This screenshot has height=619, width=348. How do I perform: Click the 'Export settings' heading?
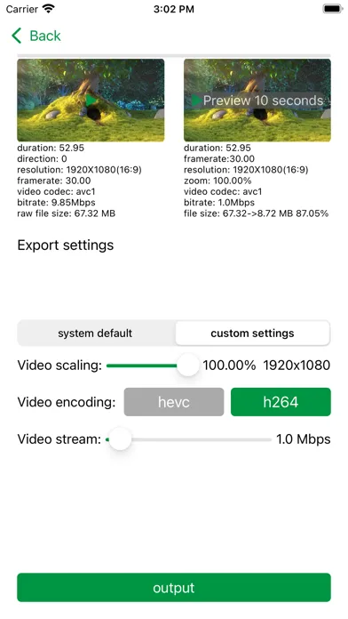click(x=66, y=245)
